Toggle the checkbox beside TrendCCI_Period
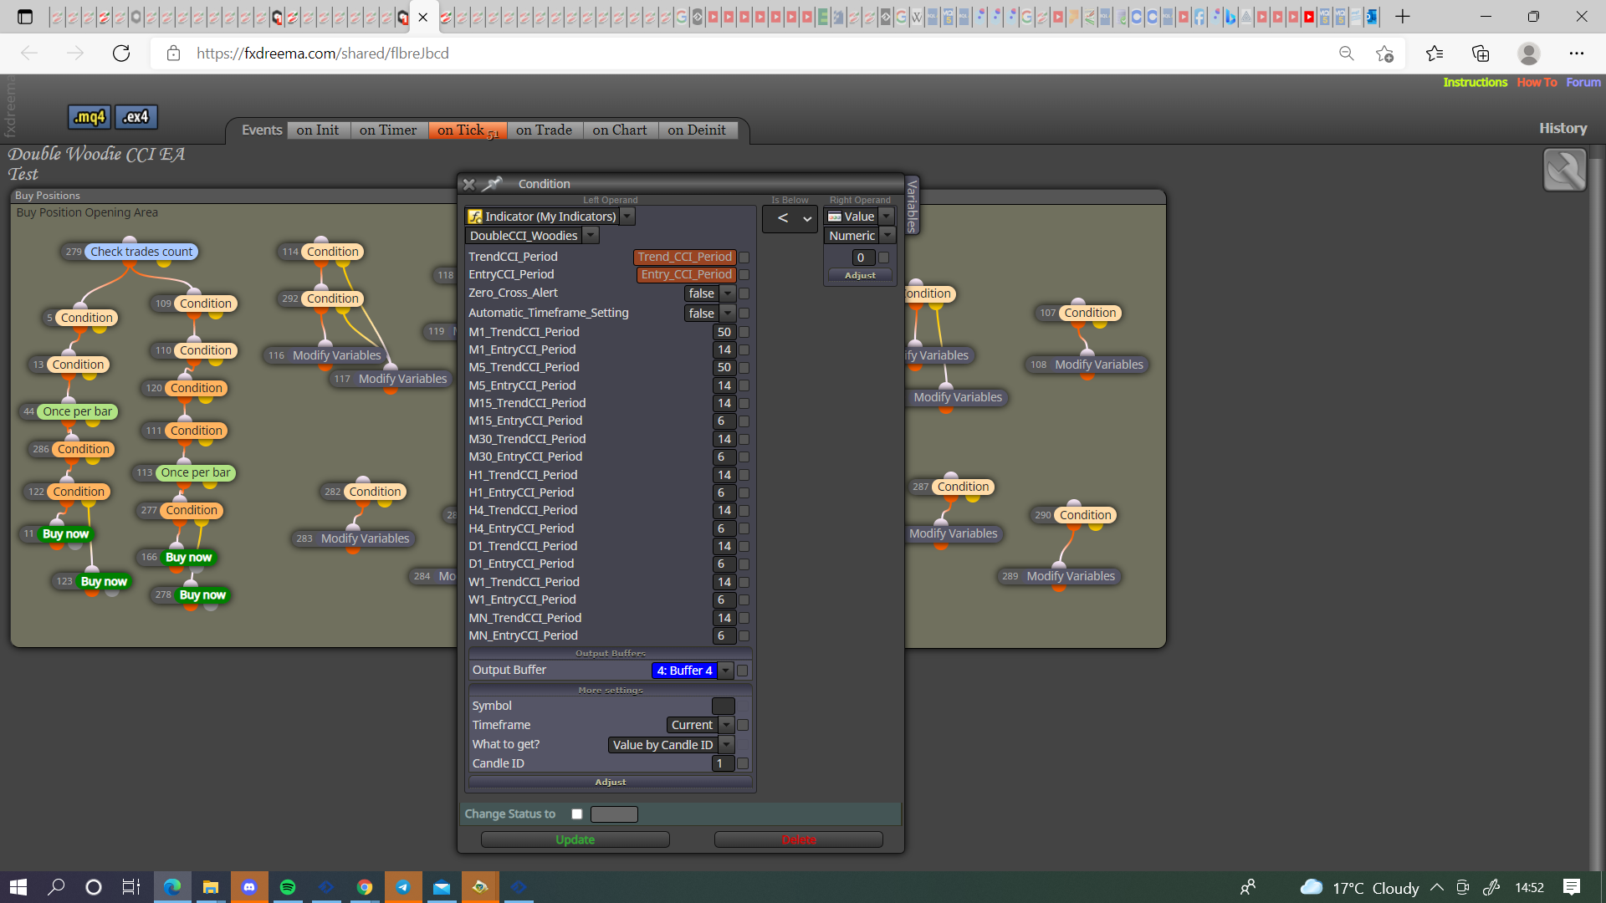 [744, 258]
